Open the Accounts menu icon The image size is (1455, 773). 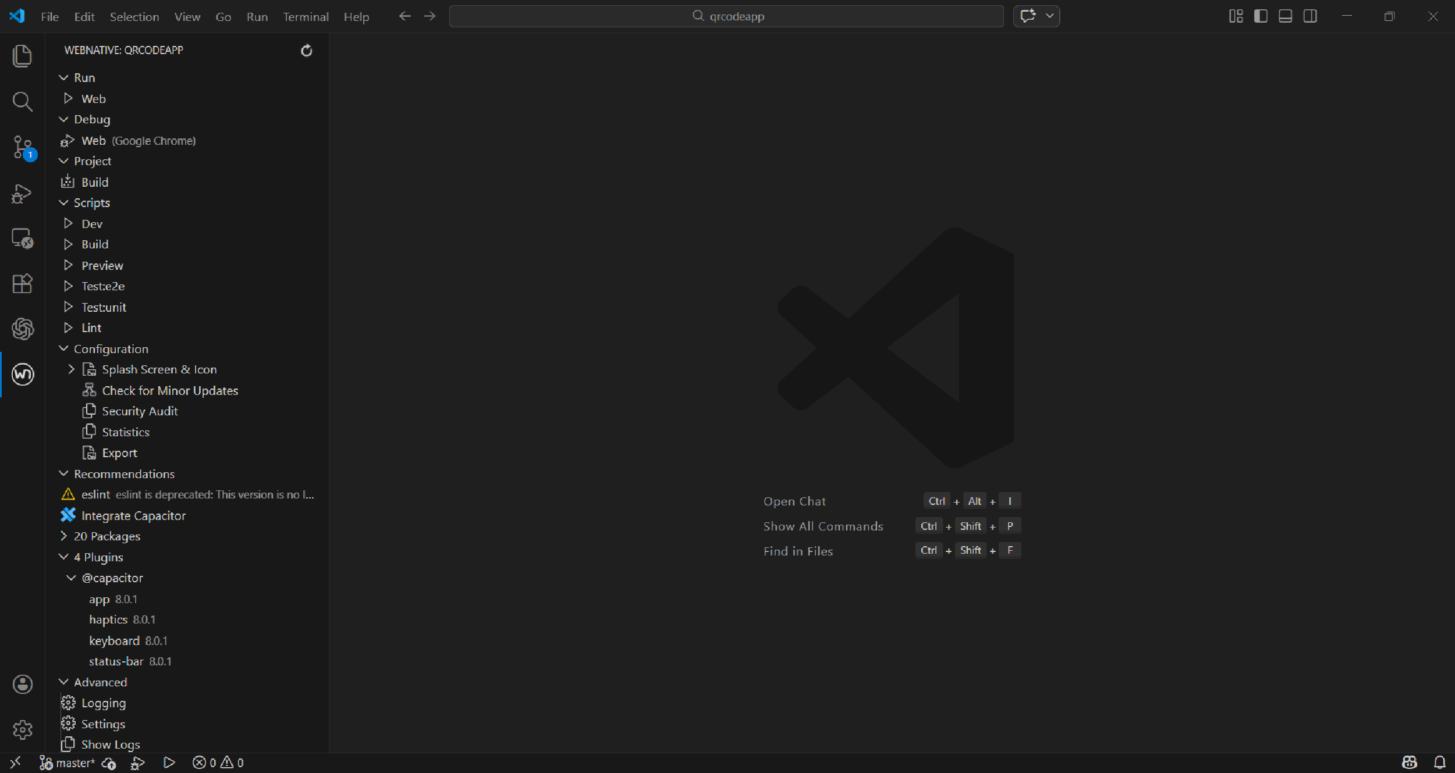23,684
